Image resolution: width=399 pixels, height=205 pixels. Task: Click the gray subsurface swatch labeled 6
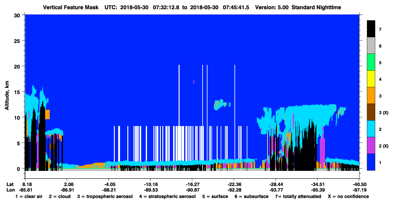point(371,46)
